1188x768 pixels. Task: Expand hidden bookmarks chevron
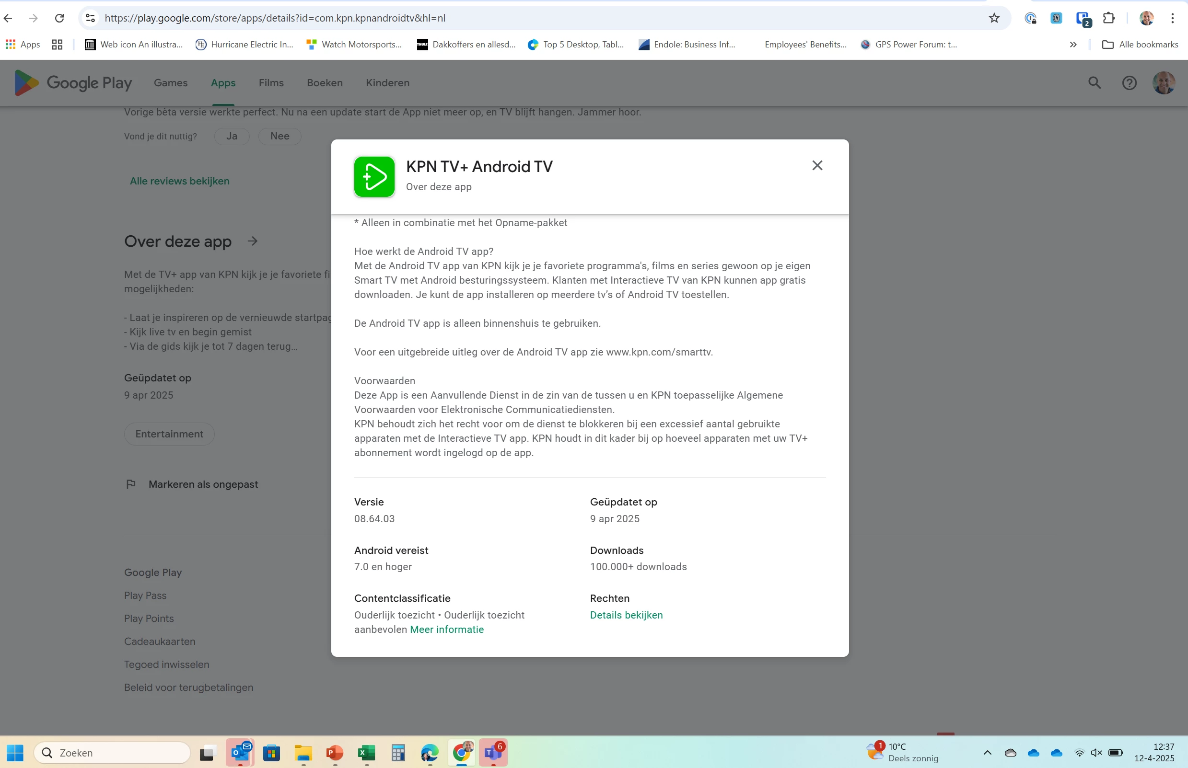click(1073, 45)
